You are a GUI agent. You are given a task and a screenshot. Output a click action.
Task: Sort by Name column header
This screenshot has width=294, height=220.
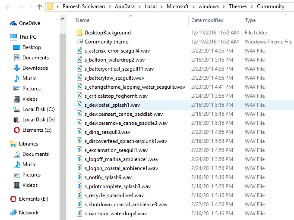pyautogui.click(x=82, y=20)
